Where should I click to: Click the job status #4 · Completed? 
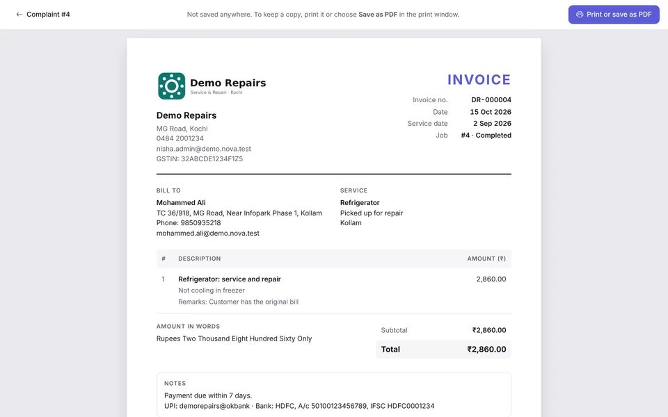click(486, 136)
